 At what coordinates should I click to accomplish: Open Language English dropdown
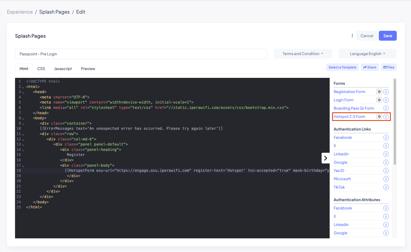pyautogui.click(x=368, y=54)
